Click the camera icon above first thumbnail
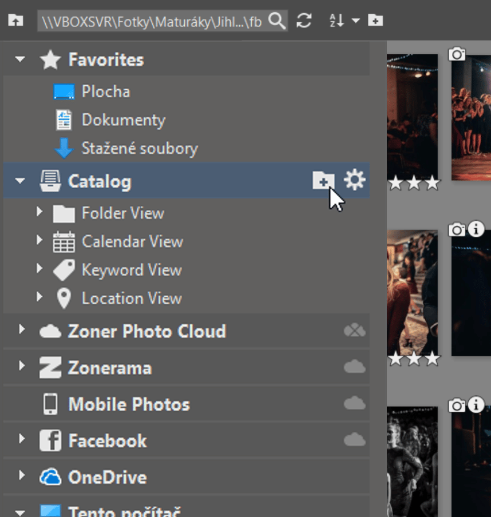Screen dimensions: 491x517 tap(457, 54)
